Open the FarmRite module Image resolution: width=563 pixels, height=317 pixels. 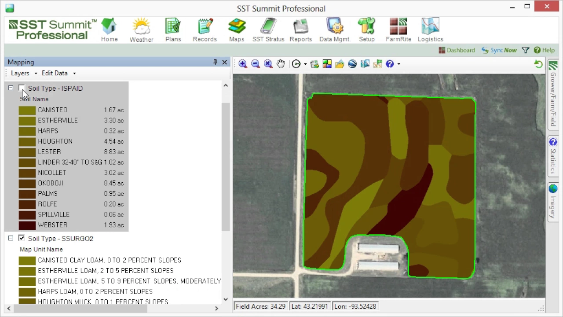[398, 30]
